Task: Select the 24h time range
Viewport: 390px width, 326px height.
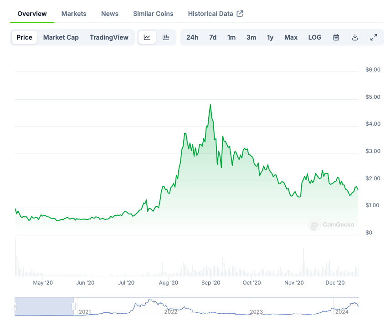Action: coord(192,37)
